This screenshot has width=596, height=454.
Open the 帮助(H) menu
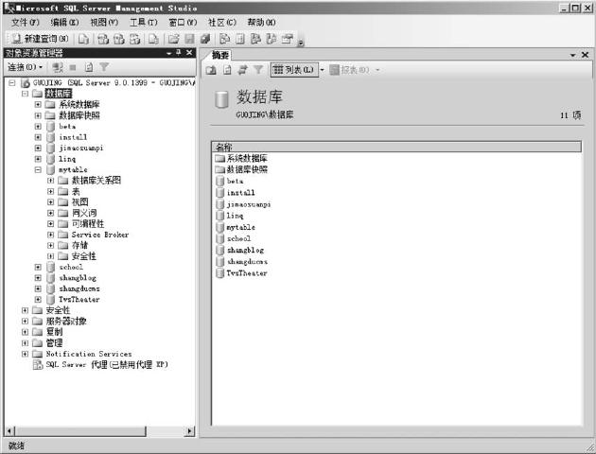point(261,23)
